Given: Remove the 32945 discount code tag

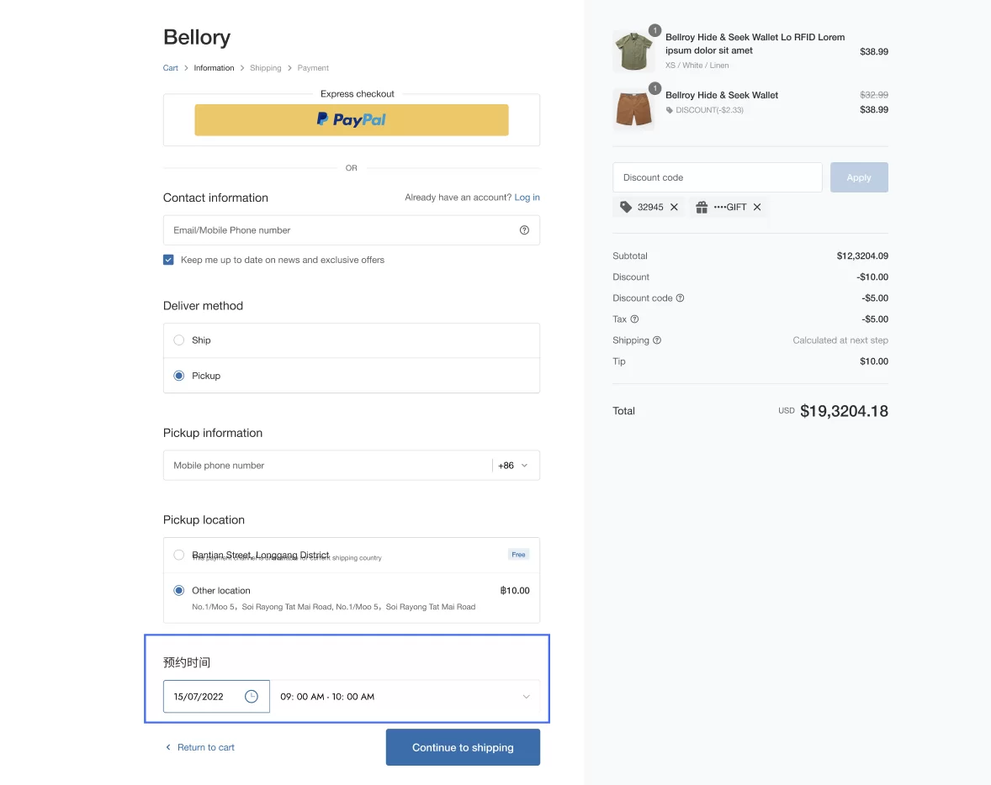Looking at the screenshot, I should 674,208.
